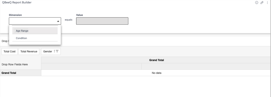Open the widget editor via pencil icon
The width and height of the screenshot is (271, 97).
pos(262,3)
